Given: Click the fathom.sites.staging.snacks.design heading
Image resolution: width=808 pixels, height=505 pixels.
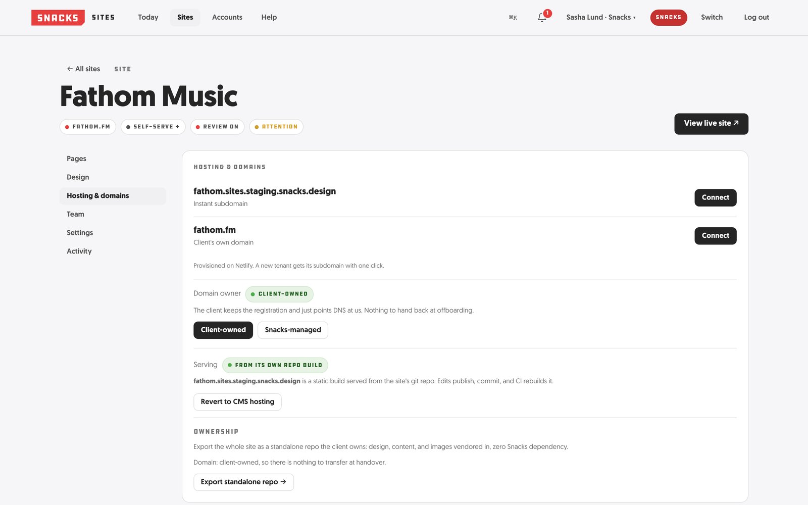Looking at the screenshot, I should pyautogui.click(x=265, y=191).
